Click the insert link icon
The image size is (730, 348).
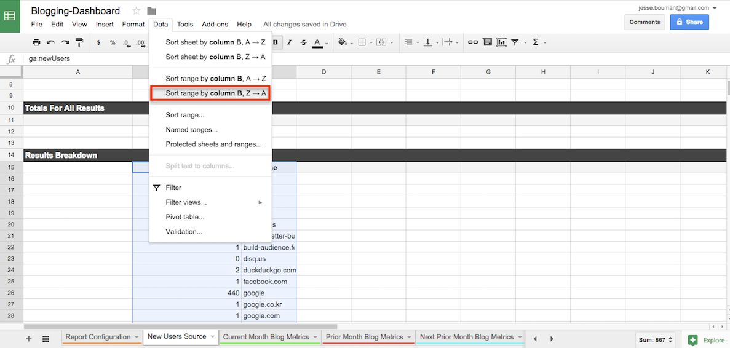point(472,42)
